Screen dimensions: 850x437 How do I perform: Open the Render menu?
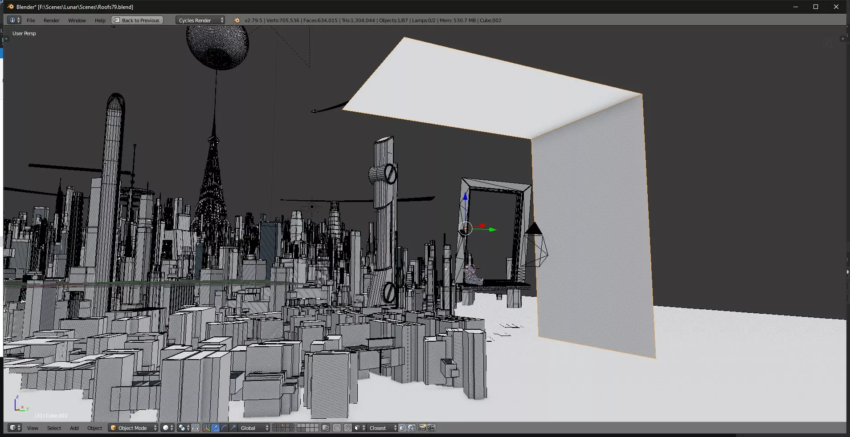click(51, 20)
